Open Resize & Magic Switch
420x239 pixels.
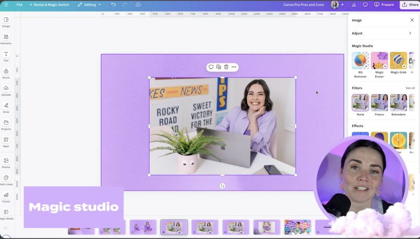(49, 5)
